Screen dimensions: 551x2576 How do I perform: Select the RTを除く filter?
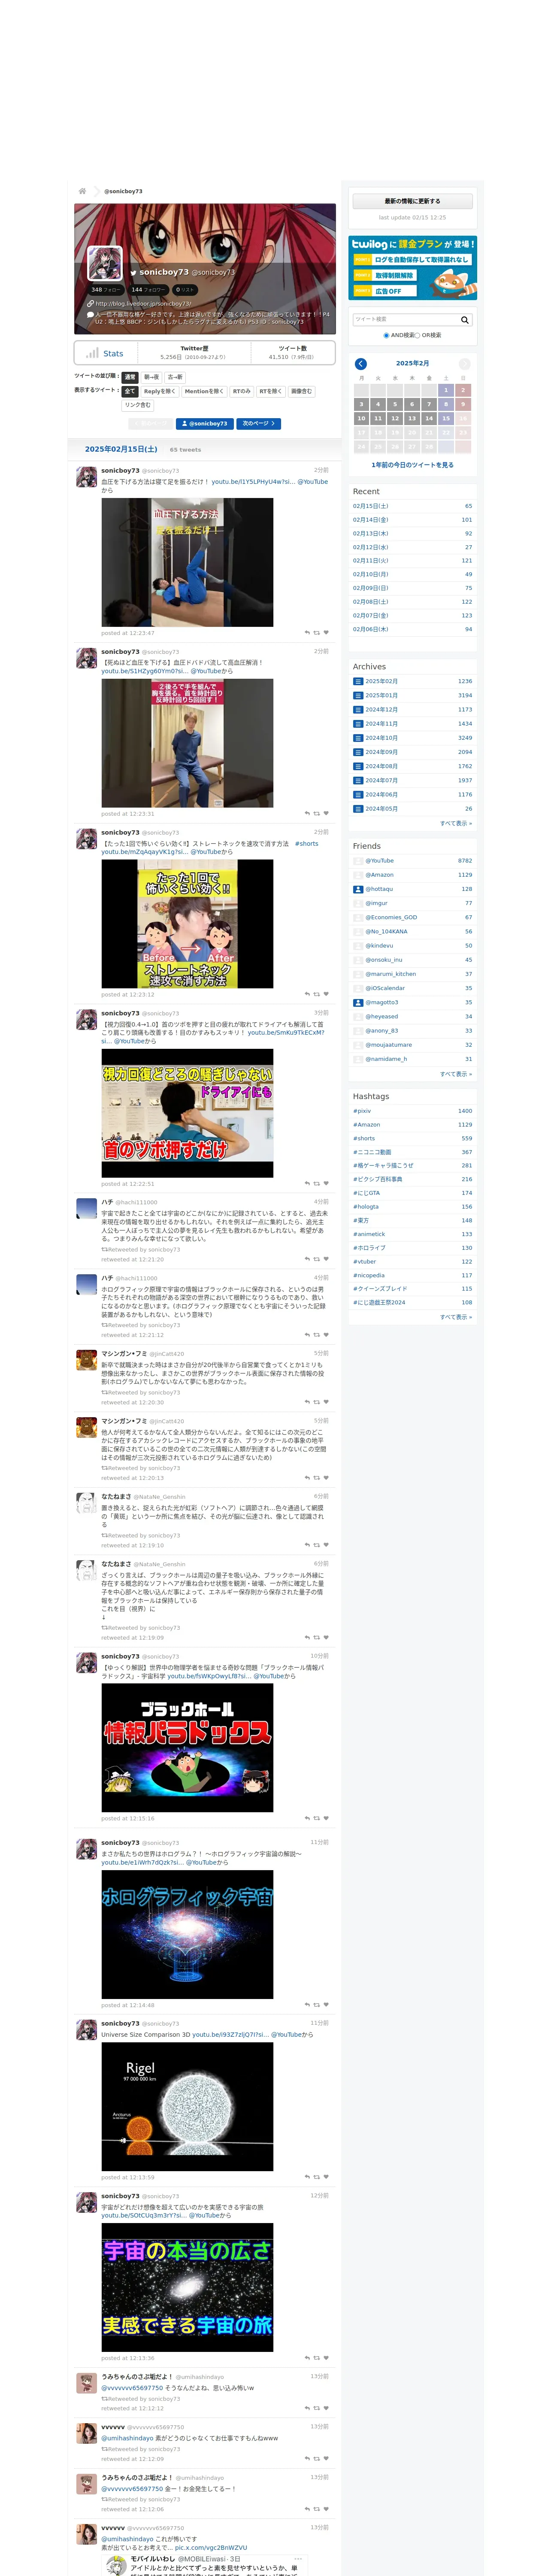click(x=271, y=391)
